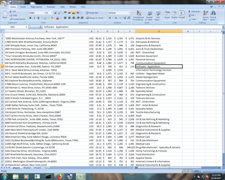Switch to Page Layout view in status bar
225x180 pixels.
(x=188, y=171)
